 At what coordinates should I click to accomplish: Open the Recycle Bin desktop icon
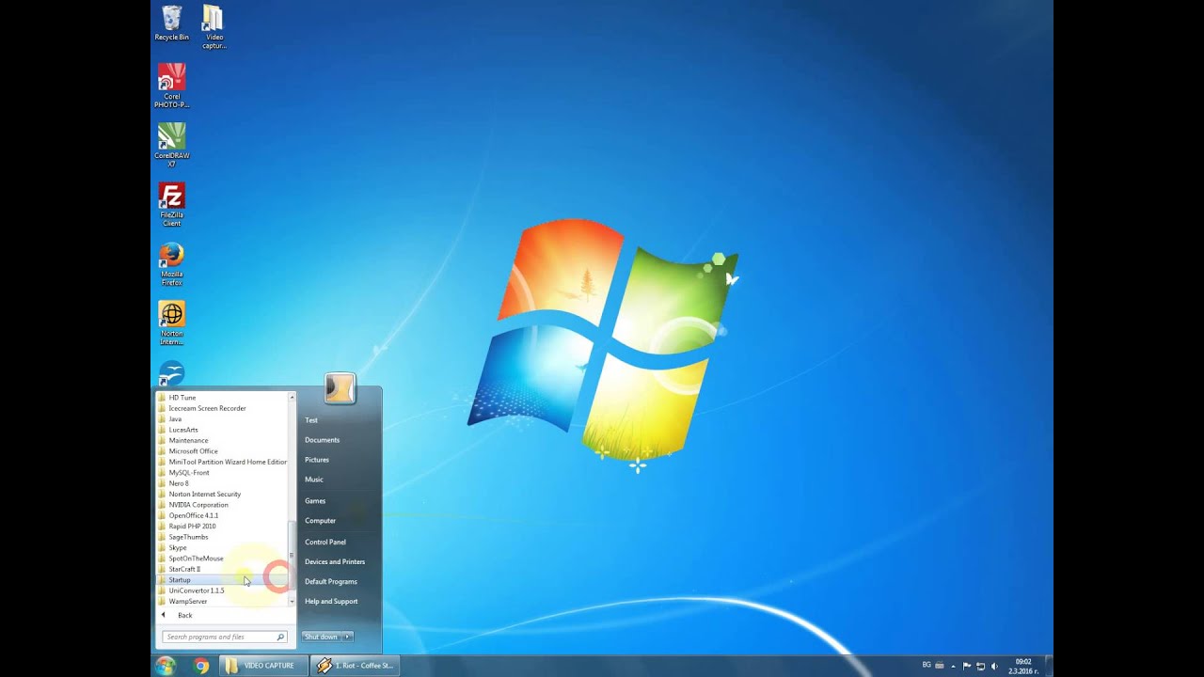[x=171, y=24]
